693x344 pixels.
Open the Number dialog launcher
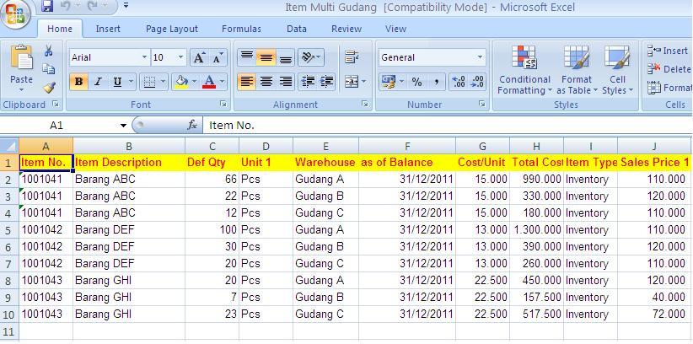[x=481, y=104]
